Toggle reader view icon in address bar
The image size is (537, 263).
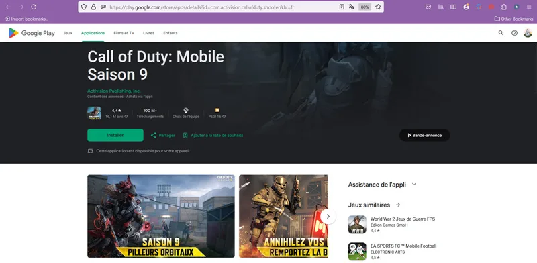pos(342,7)
